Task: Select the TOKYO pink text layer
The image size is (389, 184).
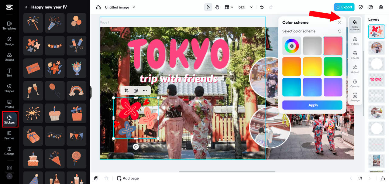Action: pos(377,80)
